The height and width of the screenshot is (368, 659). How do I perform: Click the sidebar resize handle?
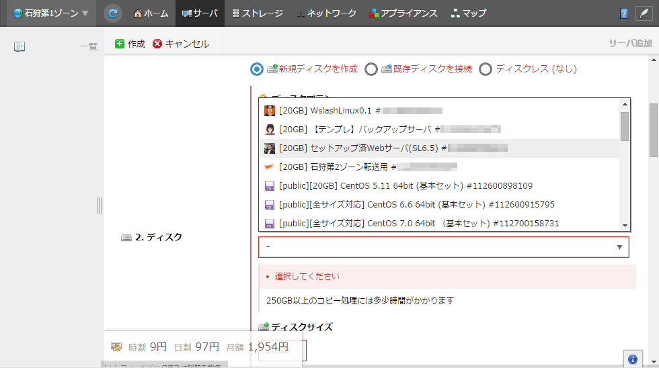[100, 205]
